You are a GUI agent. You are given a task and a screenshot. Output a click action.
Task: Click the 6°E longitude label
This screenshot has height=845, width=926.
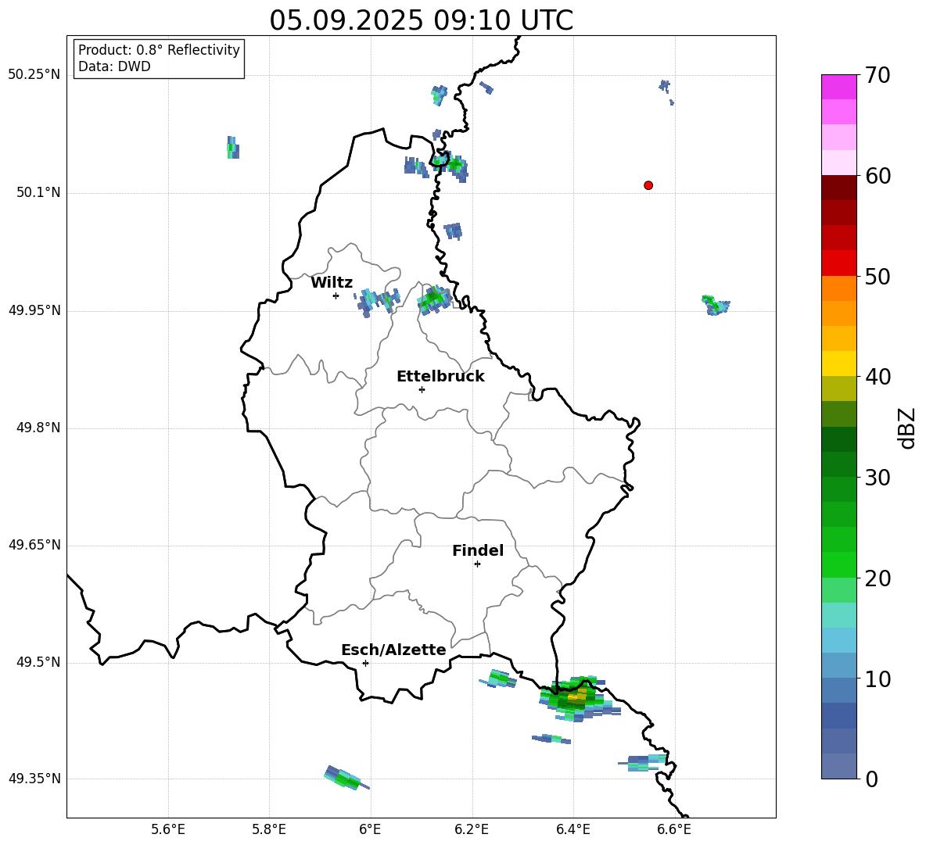370,829
